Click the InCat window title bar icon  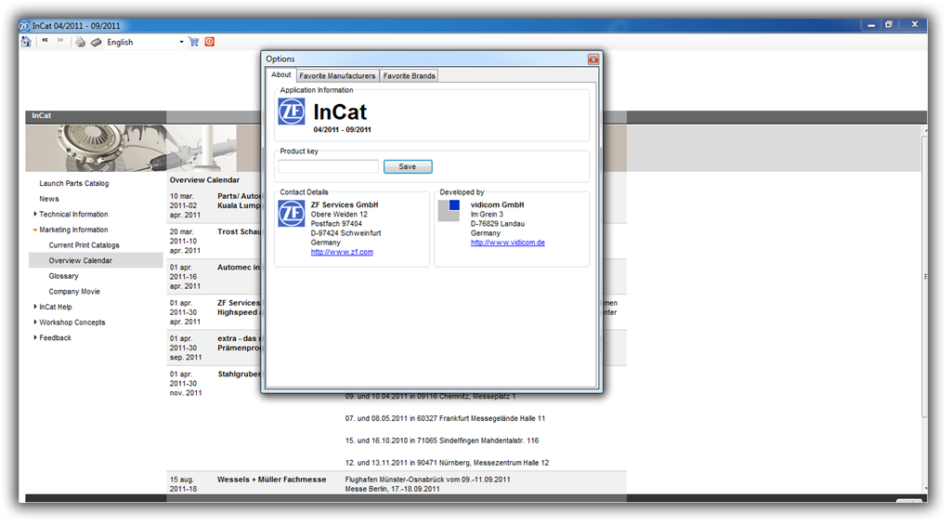point(24,25)
